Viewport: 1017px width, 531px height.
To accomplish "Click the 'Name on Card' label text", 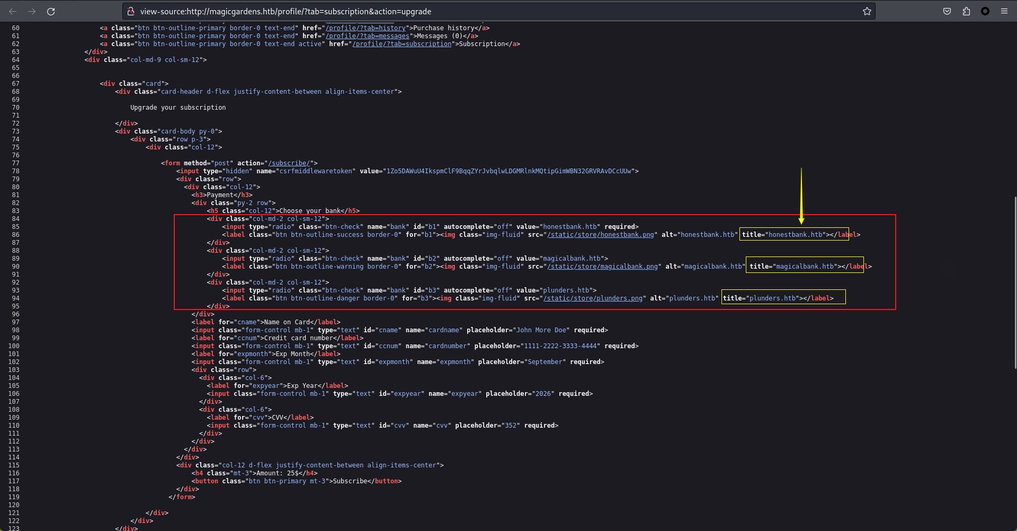I will pyautogui.click(x=287, y=322).
